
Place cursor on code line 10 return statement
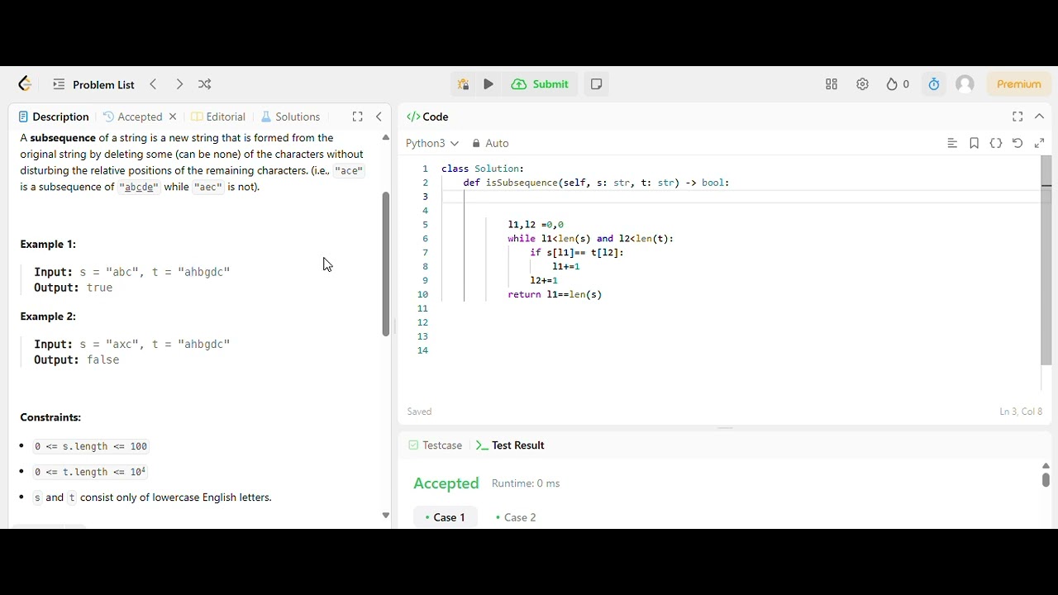[555, 294]
